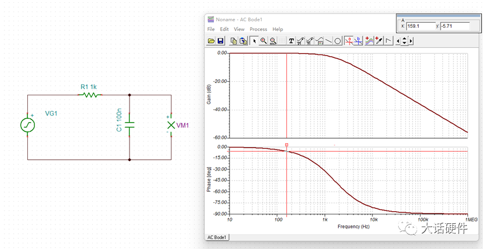Click the first curve legend tool
This screenshot has width=483, height=249.
[x=300, y=41]
